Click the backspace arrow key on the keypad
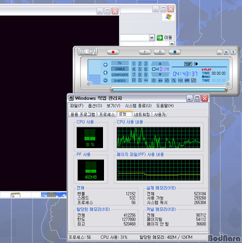Screen dimensions: 242x243 pyautogui.click(x=146, y=80)
